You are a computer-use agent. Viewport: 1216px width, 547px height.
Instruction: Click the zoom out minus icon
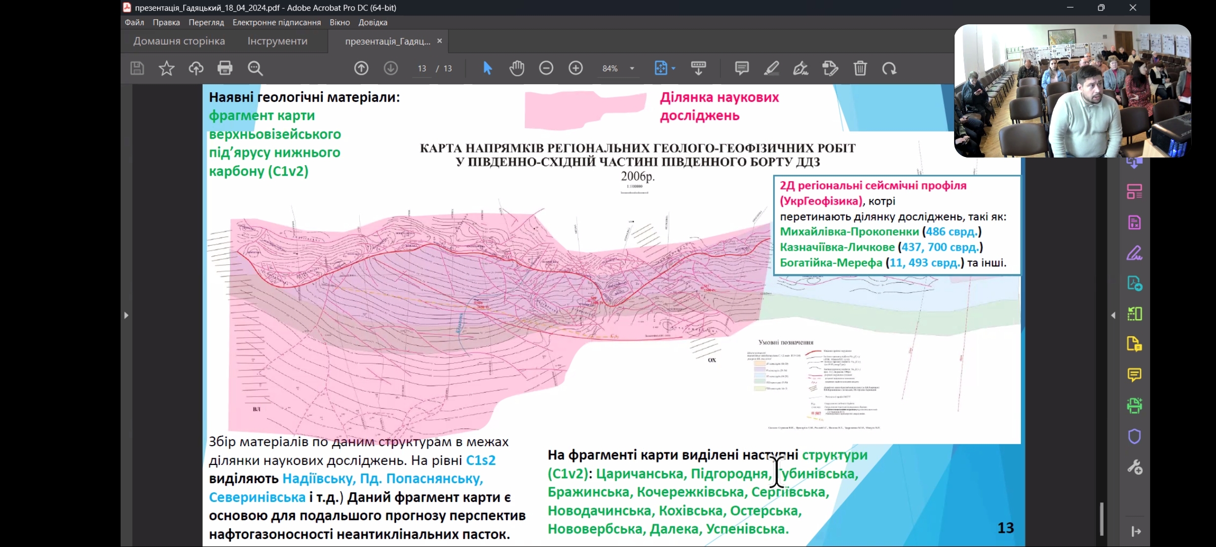coord(546,68)
